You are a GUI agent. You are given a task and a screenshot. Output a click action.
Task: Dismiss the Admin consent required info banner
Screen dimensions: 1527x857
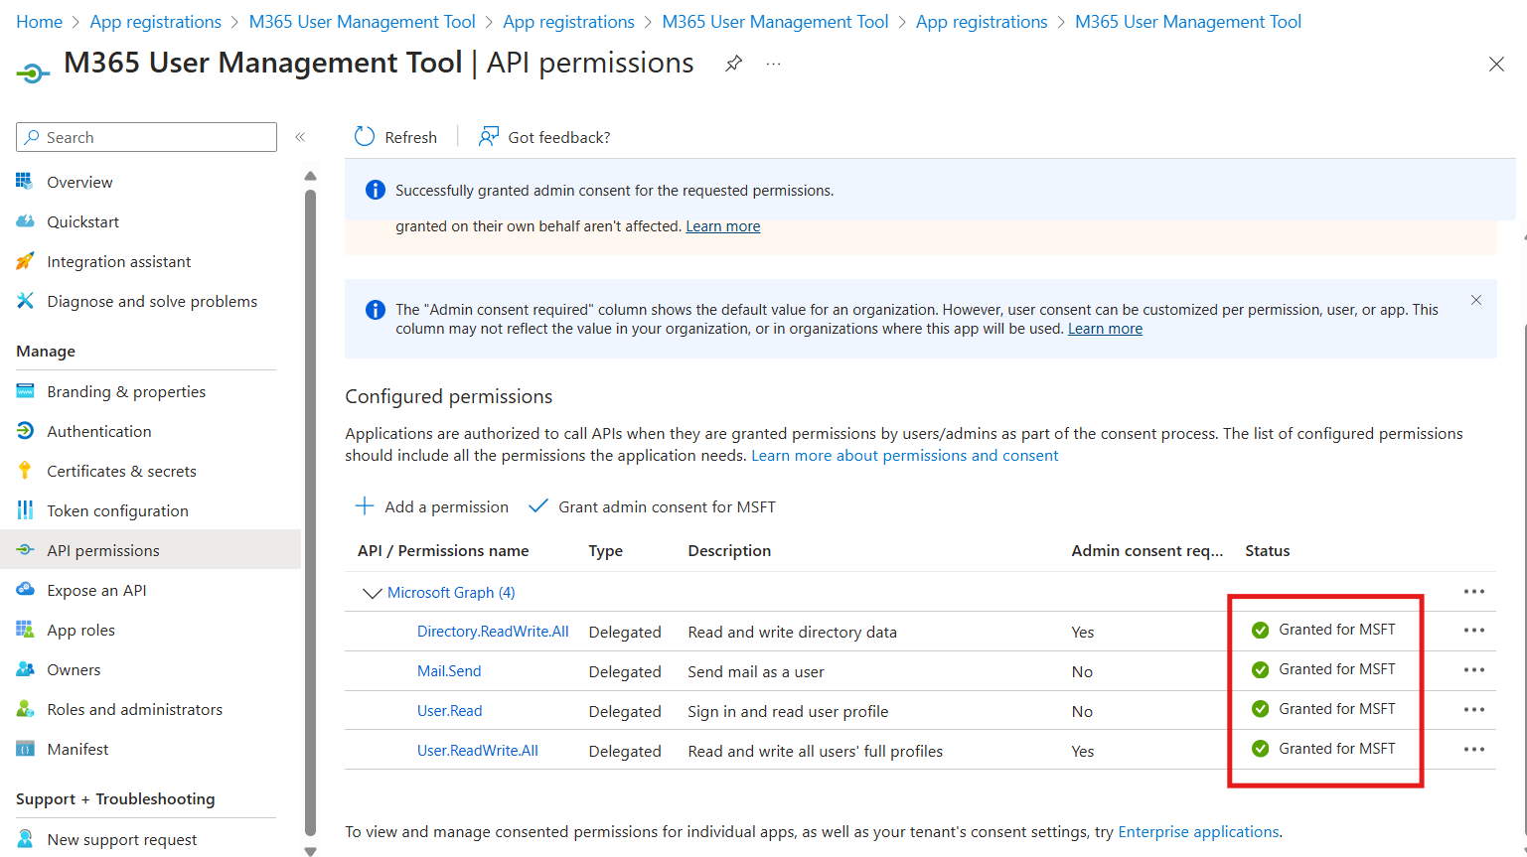[1476, 300]
